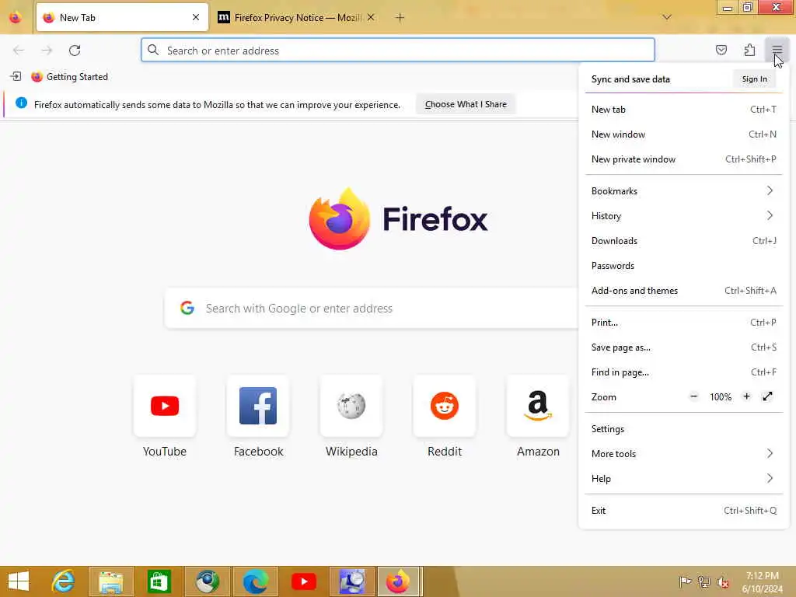Click the Sign In button
This screenshot has width=796, height=597.
[x=754, y=79]
